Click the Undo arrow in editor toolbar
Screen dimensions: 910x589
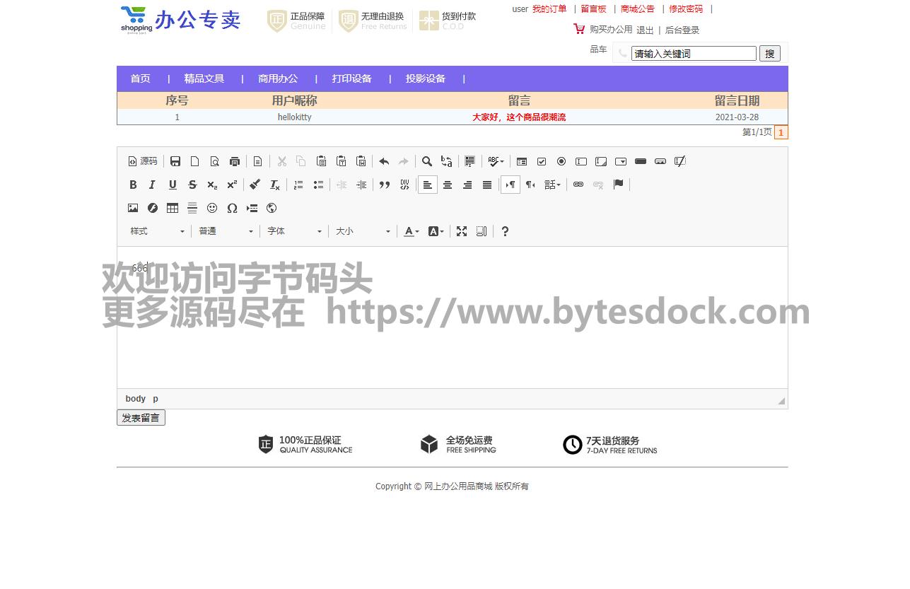pyautogui.click(x=384, y=161)
